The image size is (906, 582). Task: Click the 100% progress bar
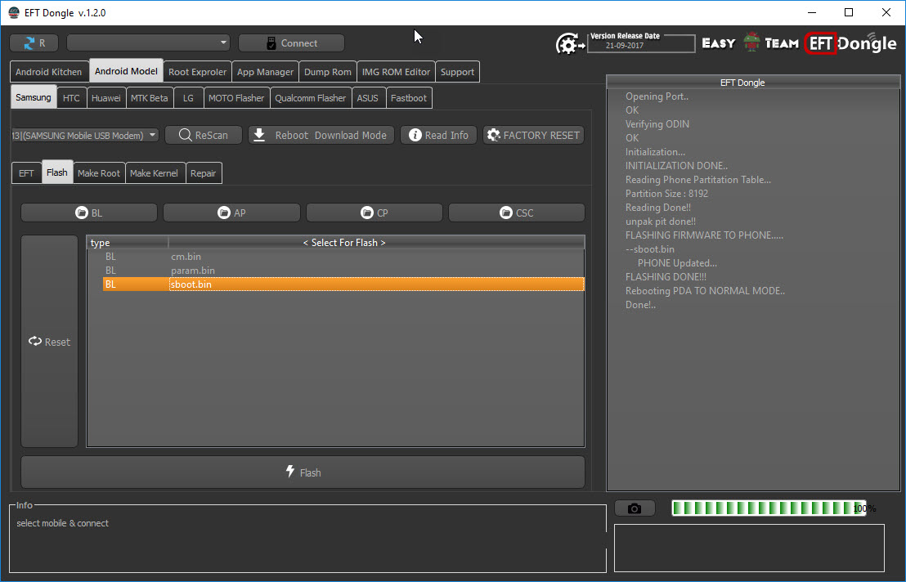pos(769,508)
